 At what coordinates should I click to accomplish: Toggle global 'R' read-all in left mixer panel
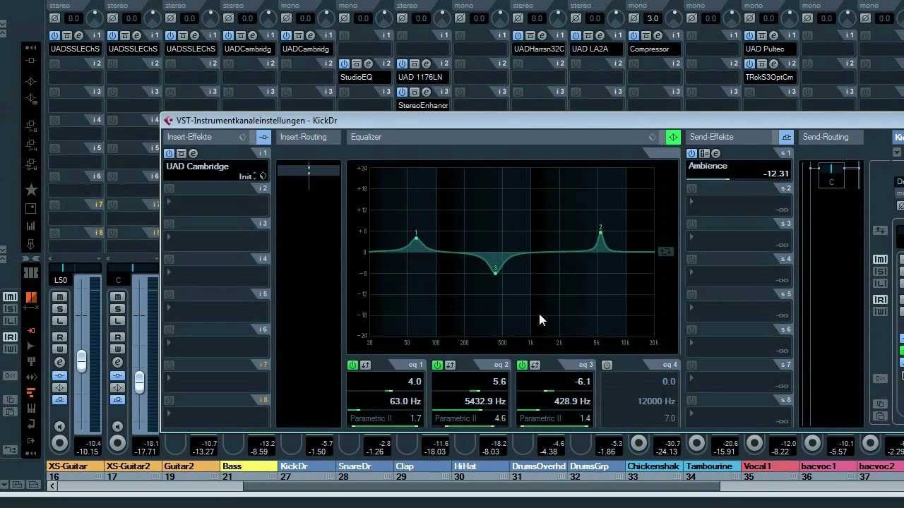click(10, 337)
